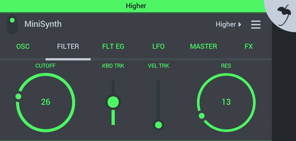Toggle the MiniSynth power switch
This screenshot has width=296, height=141.
tap(12, 25)
